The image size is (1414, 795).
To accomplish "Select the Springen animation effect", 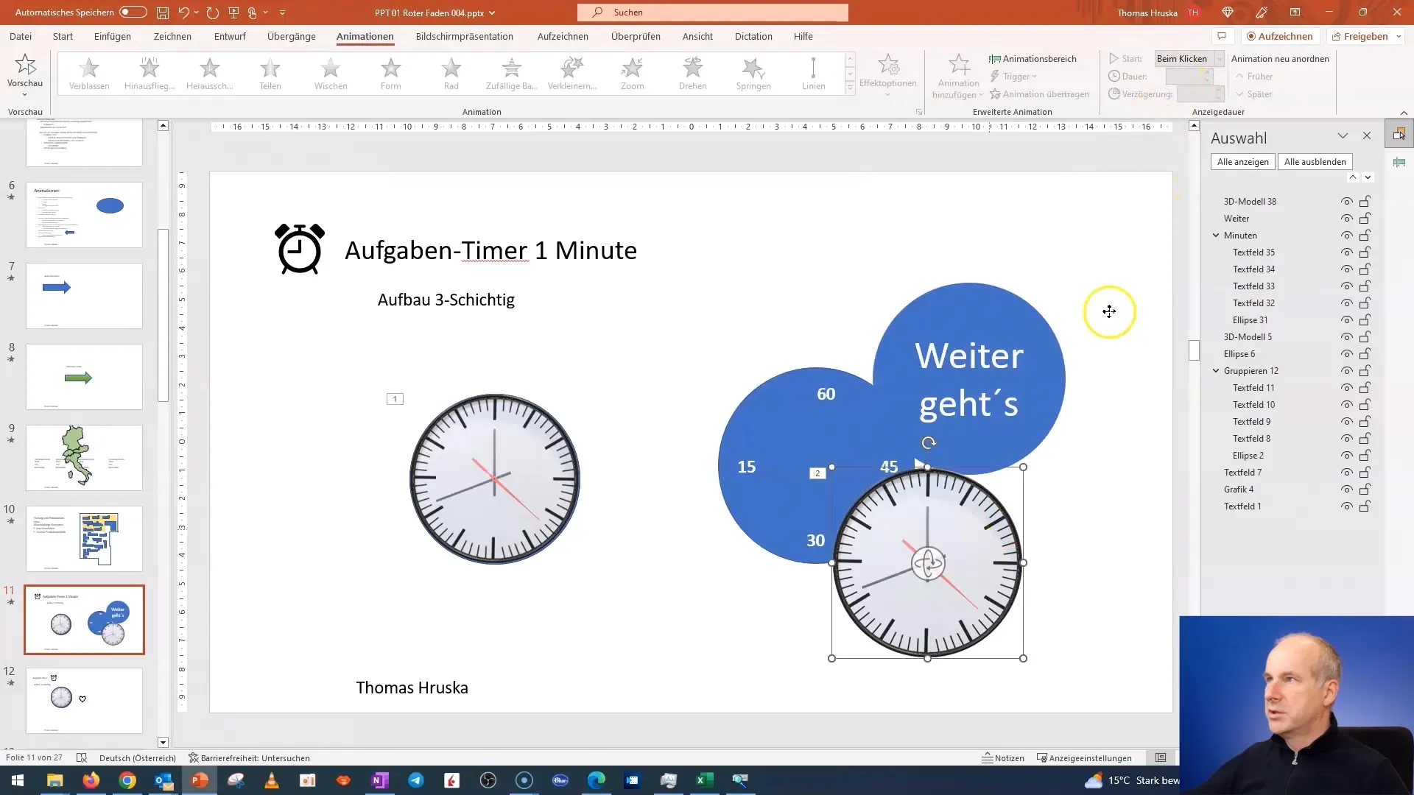I will point(753,74).
